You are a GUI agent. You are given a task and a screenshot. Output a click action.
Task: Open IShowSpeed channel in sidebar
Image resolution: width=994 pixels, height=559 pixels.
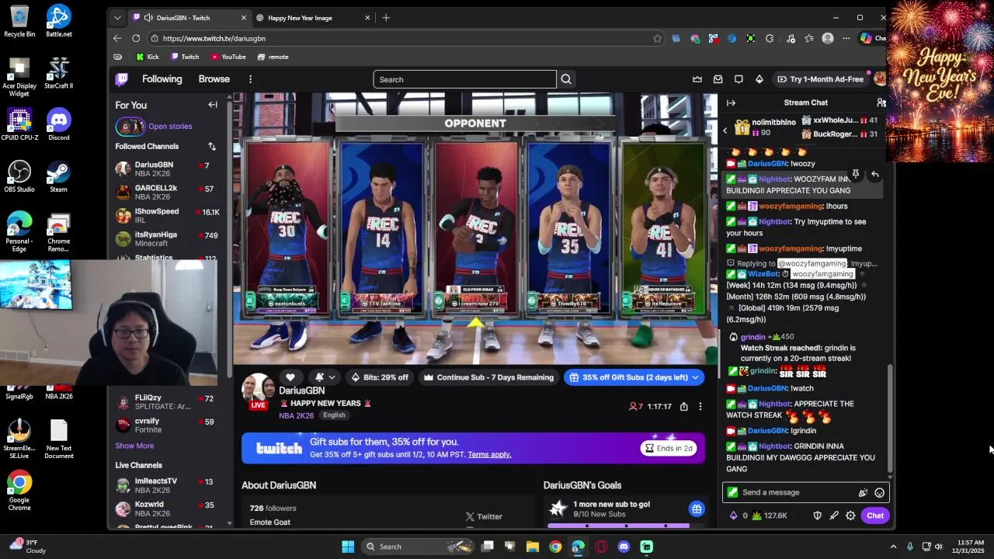coord(167,216)
